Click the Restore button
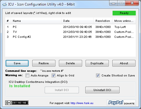Viewport: 141px width, 109px height. tap(44, 63)
